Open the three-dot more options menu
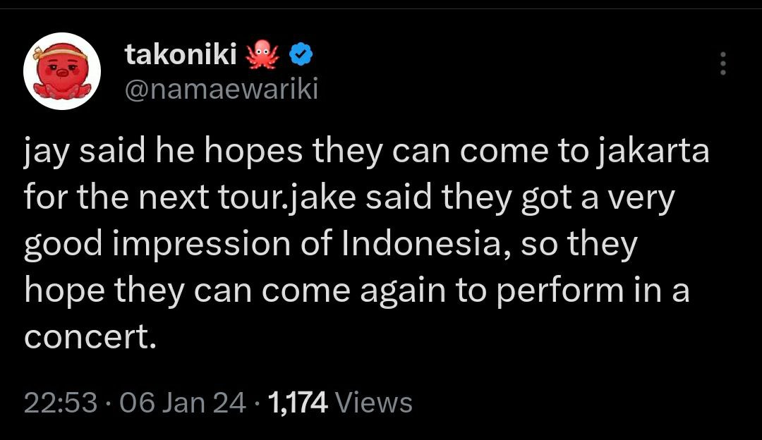 723,63
